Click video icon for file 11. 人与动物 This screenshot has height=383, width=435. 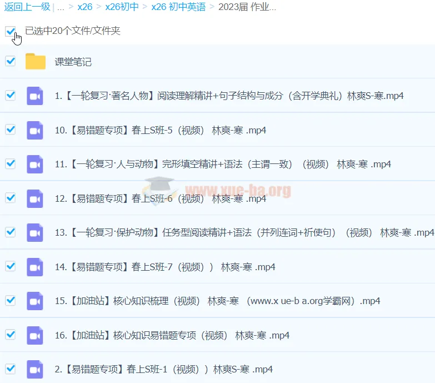tap(35, 165)
